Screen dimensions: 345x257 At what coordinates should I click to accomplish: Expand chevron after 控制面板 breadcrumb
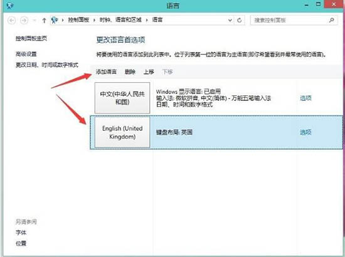click(94, 20)
